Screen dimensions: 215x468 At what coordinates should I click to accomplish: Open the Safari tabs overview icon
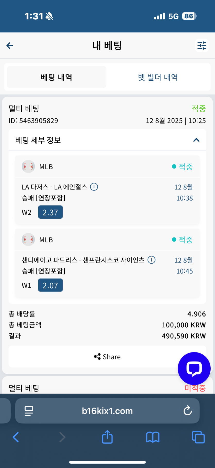[198, 437]
